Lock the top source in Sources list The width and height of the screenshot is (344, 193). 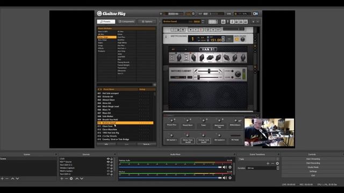pos(111,159)
